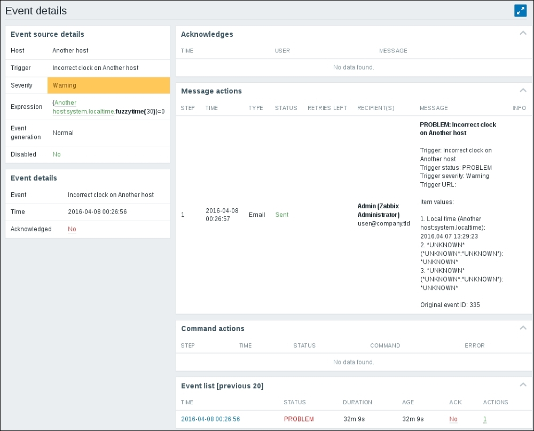Collapse the Acknowledges section
This screenshot has width=534, height=431.
(x=523, y=33)
